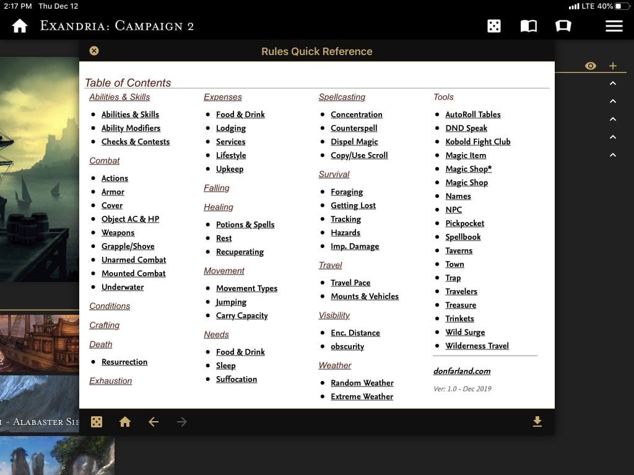The height and width of the screenshot is (475, 634).
Task: Open the Suffocation link
Action: click(237, 379)
